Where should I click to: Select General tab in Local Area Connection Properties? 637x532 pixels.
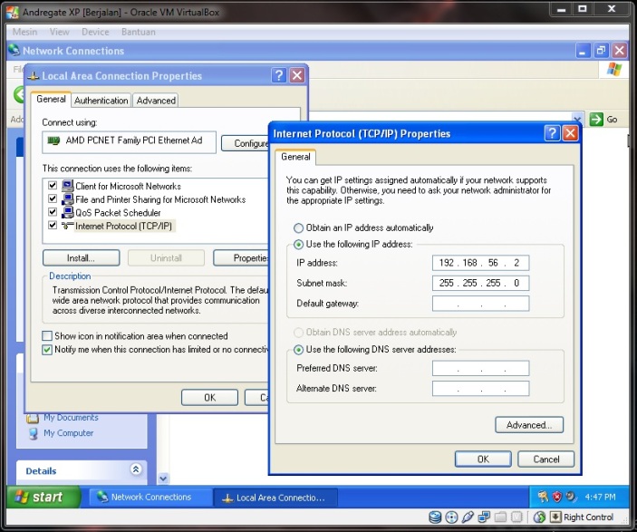(x=51, y=99)
